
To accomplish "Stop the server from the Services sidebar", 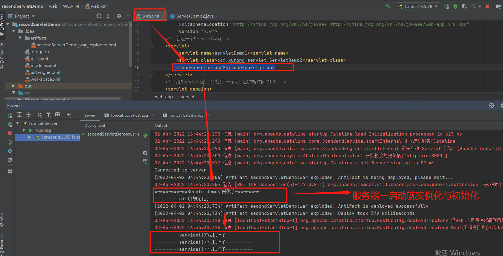I will (10, 133).
